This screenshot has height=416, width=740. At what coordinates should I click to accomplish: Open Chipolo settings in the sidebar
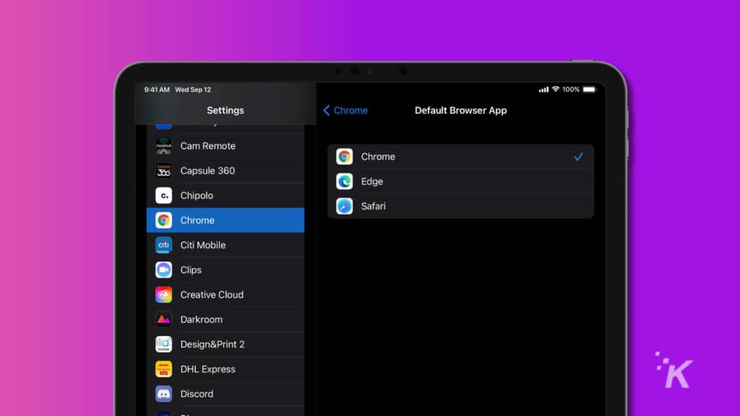coord(225,195)
